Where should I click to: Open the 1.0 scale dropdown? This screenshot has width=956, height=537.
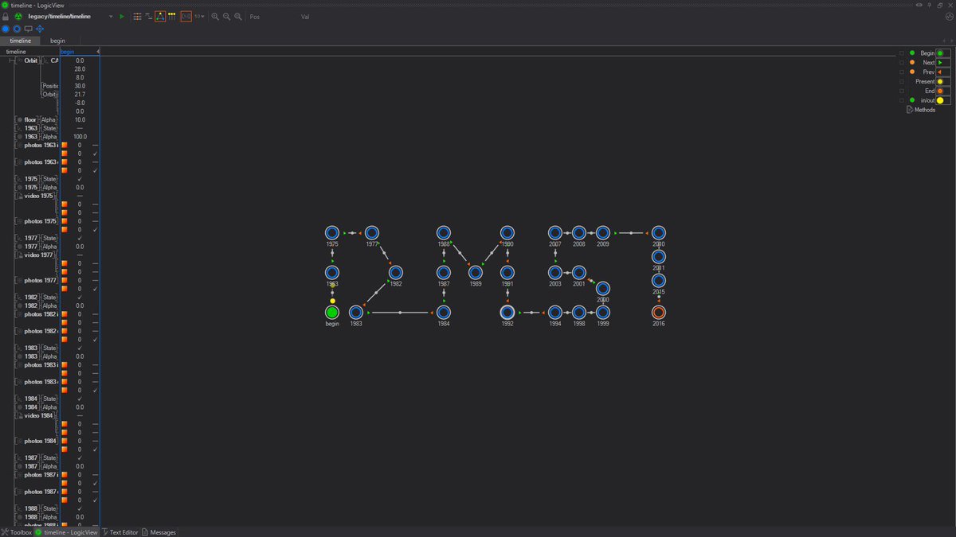point(199,16)
